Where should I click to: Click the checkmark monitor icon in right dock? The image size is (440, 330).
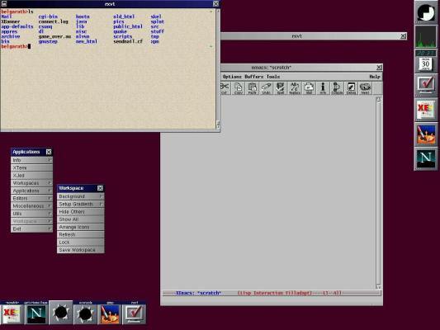pos(426,85)
